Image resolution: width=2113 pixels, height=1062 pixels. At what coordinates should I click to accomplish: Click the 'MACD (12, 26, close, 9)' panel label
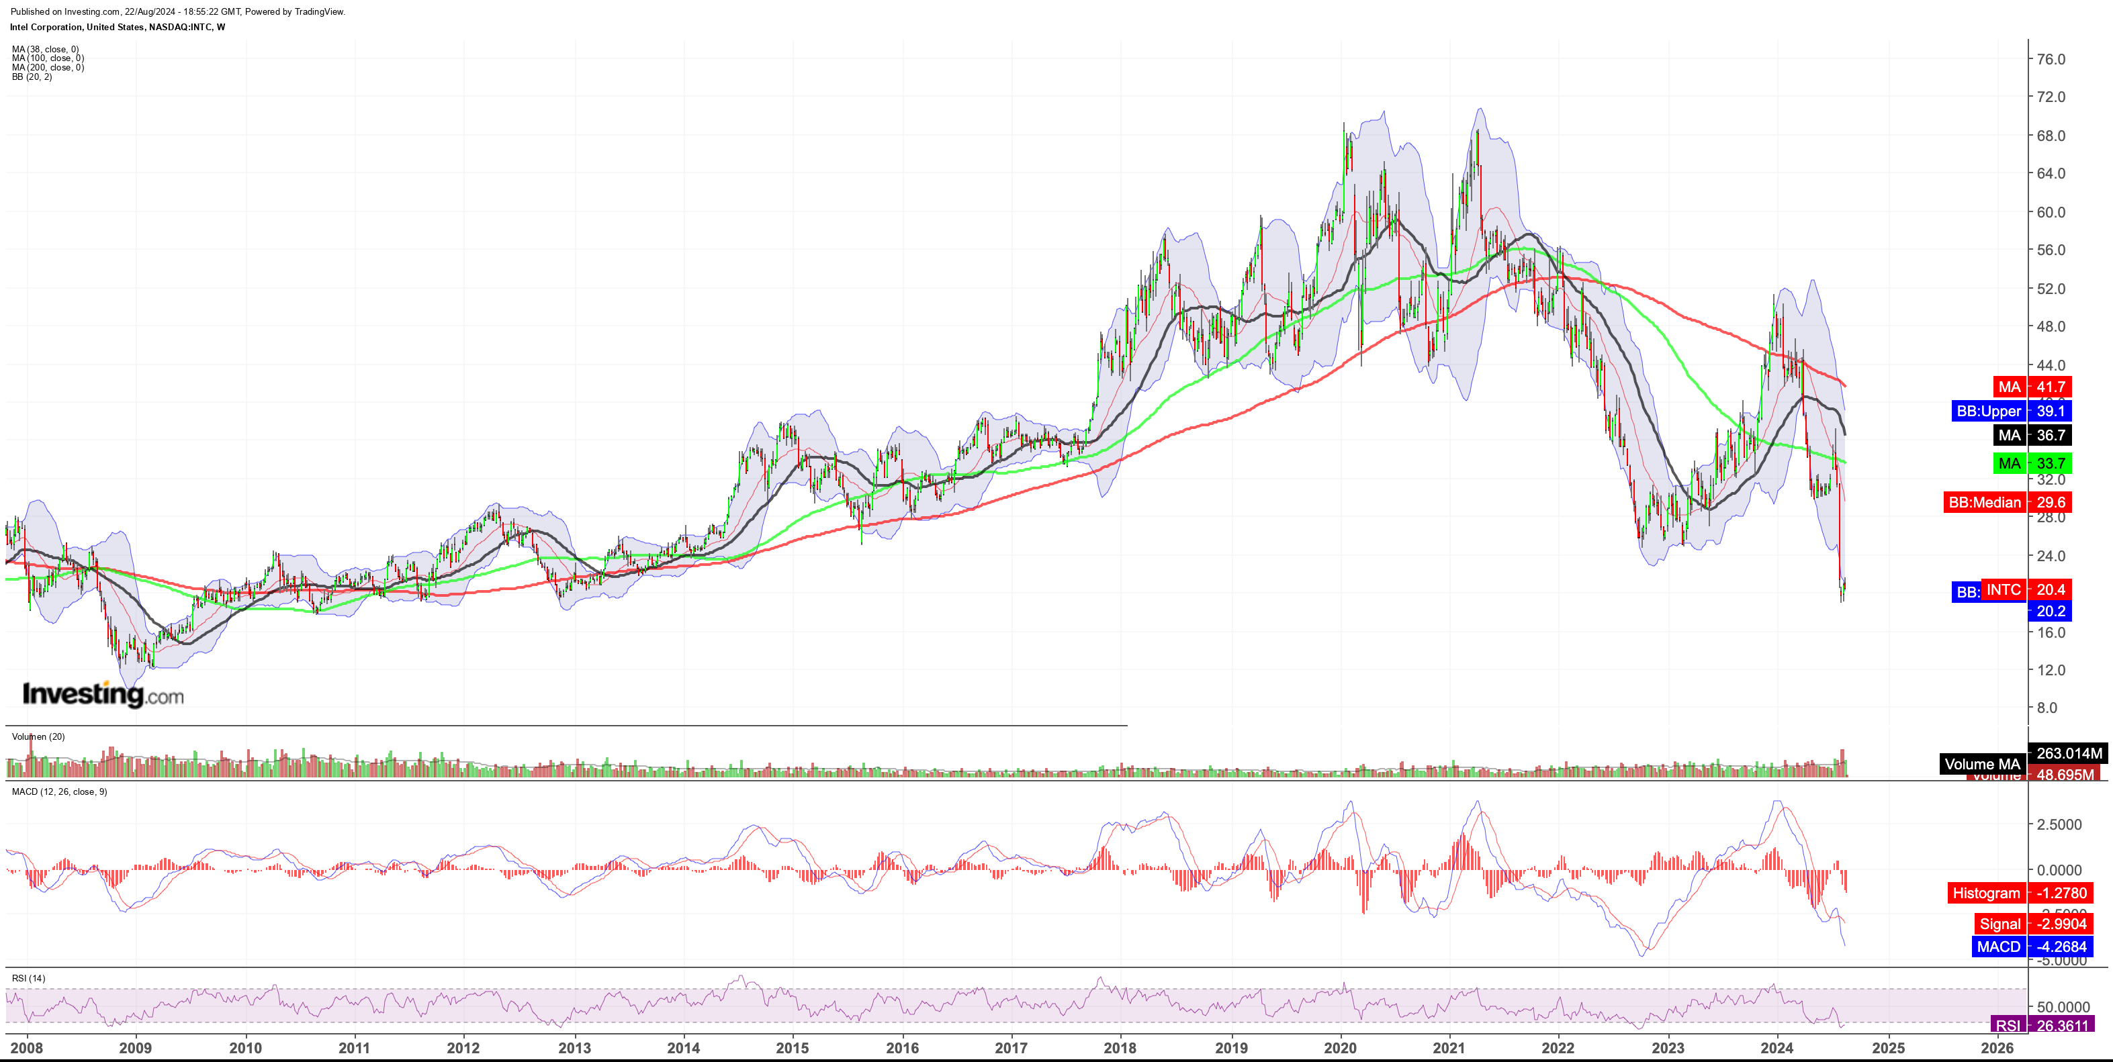pos(59,791)
